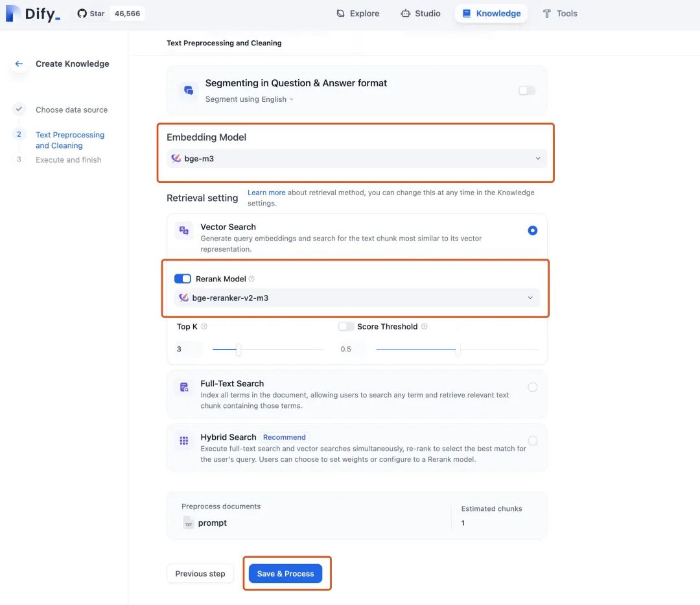Click the Top K help icon

[x=204, y=326]
